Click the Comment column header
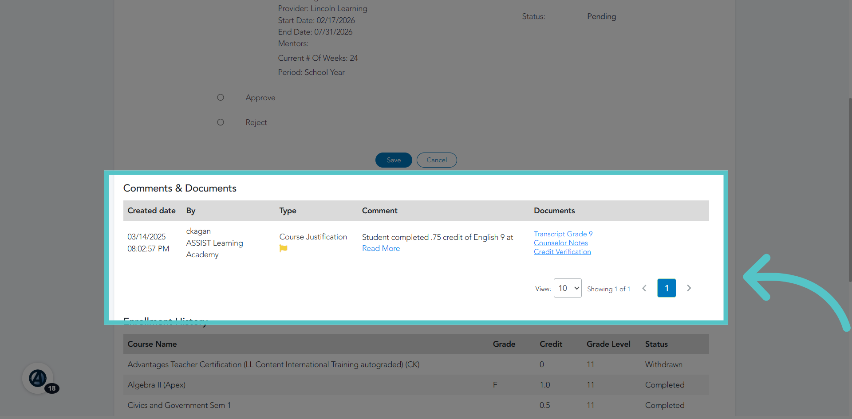Image resolution: width=852 pixels, height=419 pixels. [379, 211]
